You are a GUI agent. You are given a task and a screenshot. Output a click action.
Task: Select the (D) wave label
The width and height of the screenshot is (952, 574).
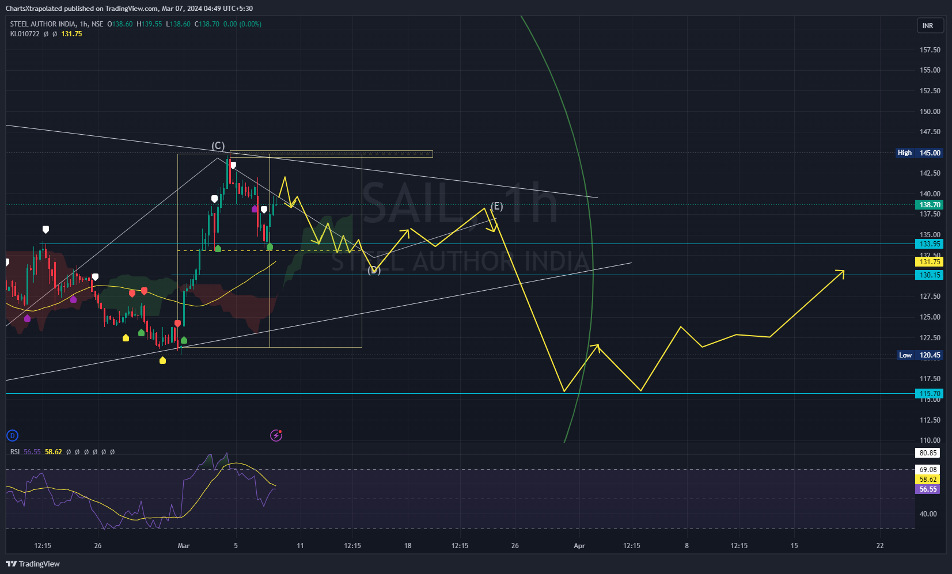(374, 269)
